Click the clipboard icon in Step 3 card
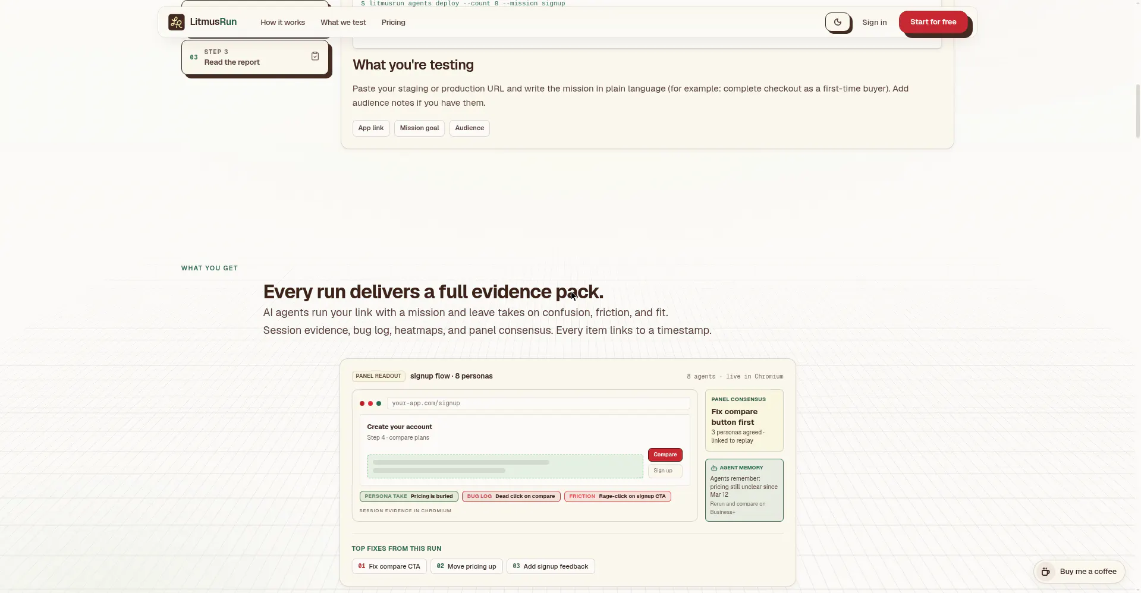The image size is (1141, 593). tap(315, 56)
